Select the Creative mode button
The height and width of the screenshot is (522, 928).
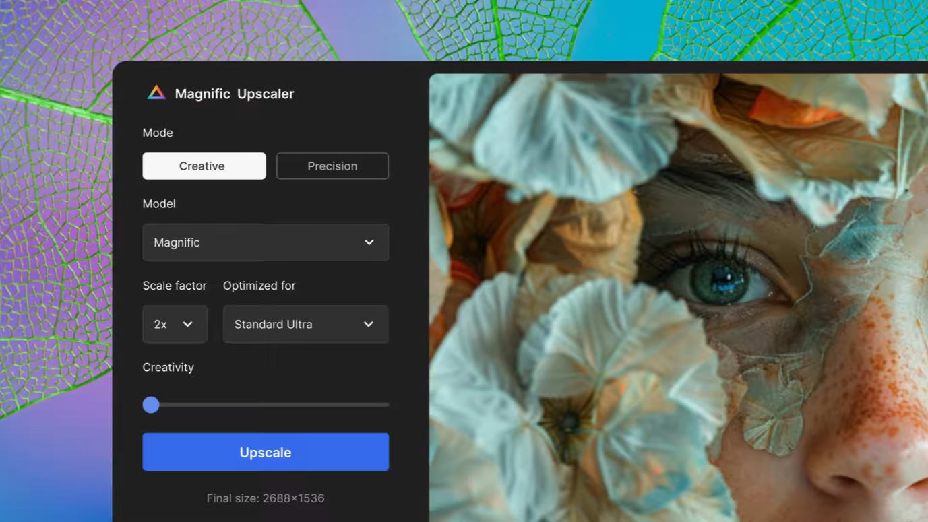pos(204,166)
